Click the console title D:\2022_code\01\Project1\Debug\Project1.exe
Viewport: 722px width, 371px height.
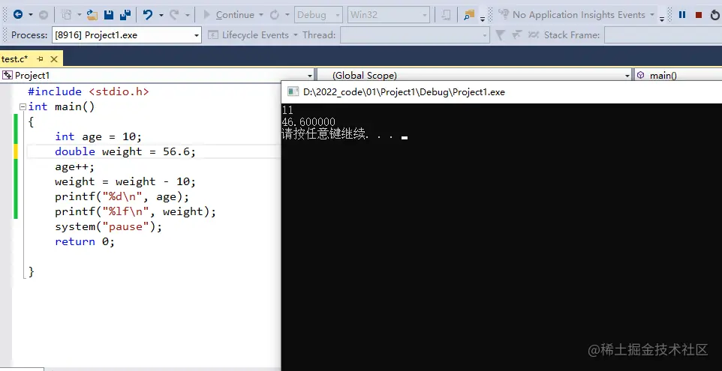click(404, 92)
